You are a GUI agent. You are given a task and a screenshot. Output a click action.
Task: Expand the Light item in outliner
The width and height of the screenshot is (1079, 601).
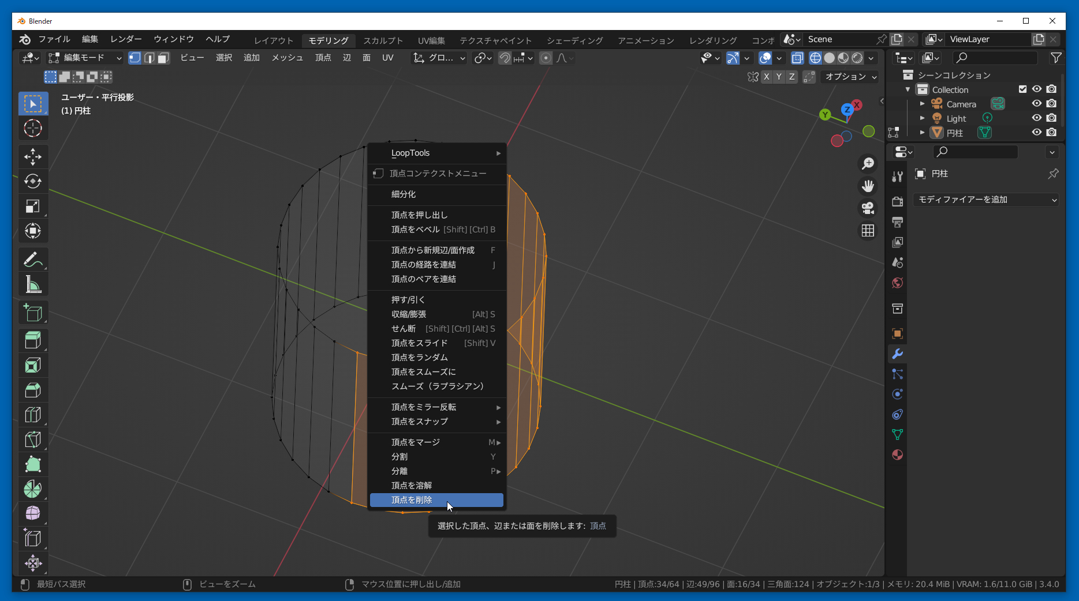(922, 118)
